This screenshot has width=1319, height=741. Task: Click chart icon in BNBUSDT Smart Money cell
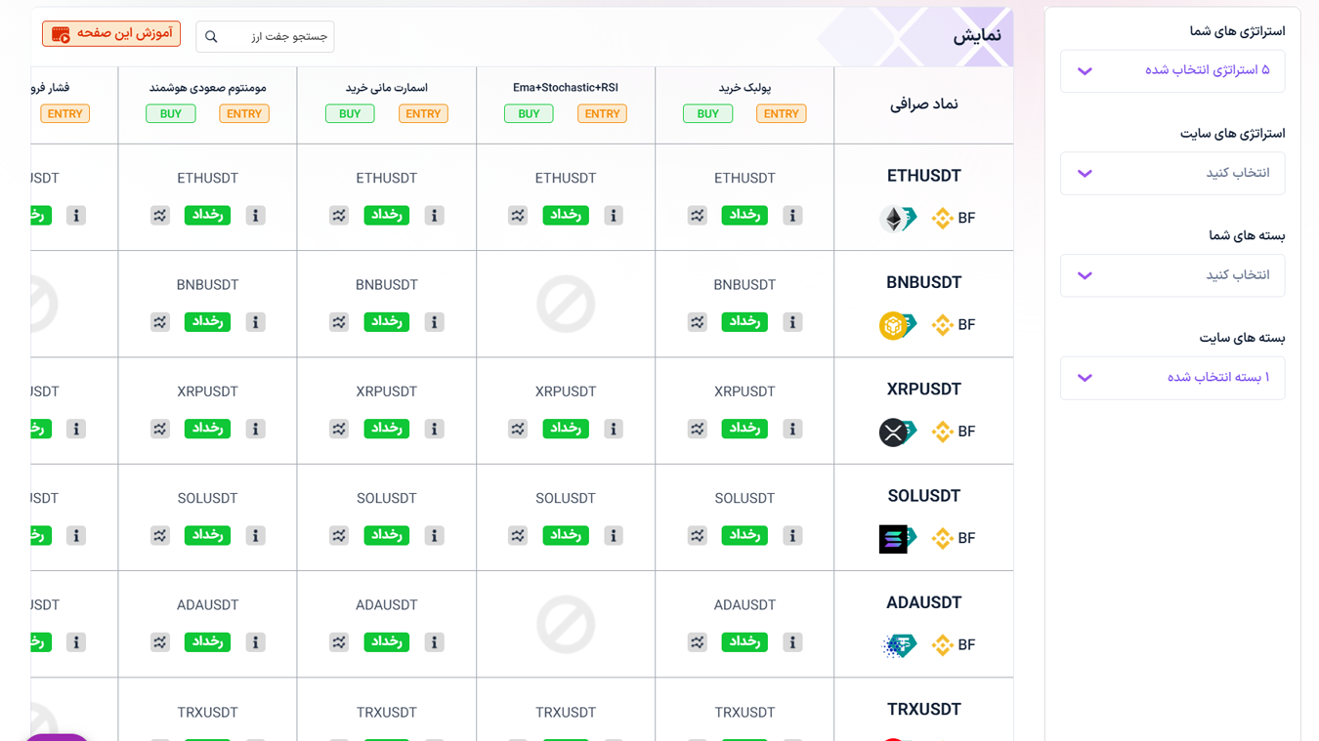(339, 322)
